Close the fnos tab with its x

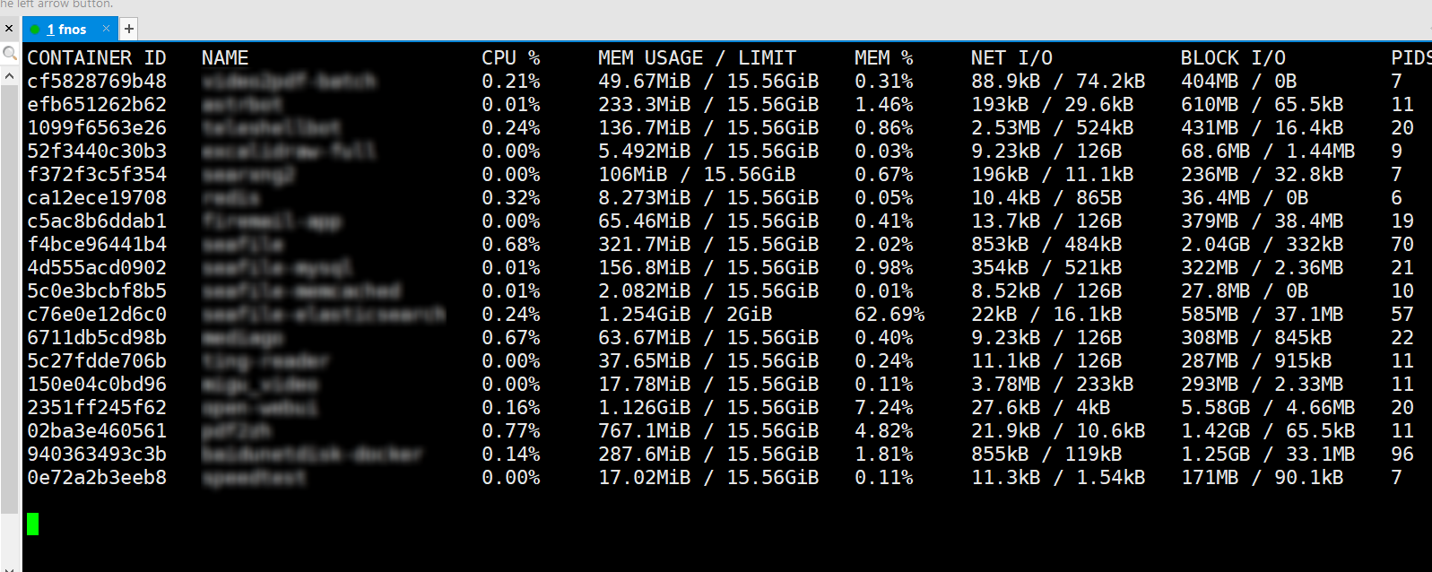[x=106, y=29]
